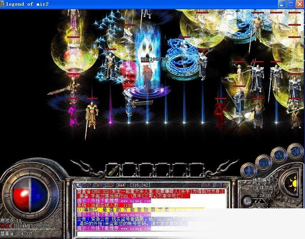305x239 pixels.
Task: Maximize the legend of mir2 window
Action: pos(291,4)
